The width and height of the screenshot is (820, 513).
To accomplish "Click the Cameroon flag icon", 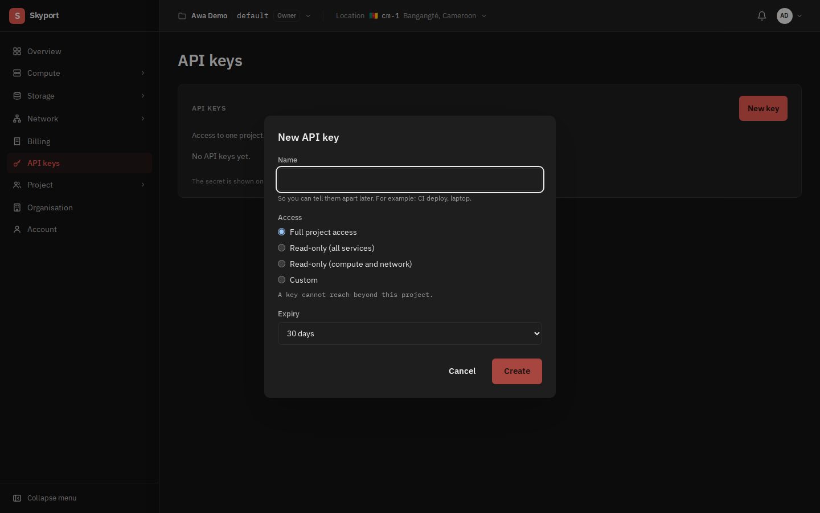I will pyautogui.click(x=374, y=16).
